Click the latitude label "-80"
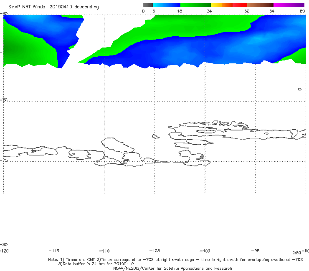 point(4,244)
